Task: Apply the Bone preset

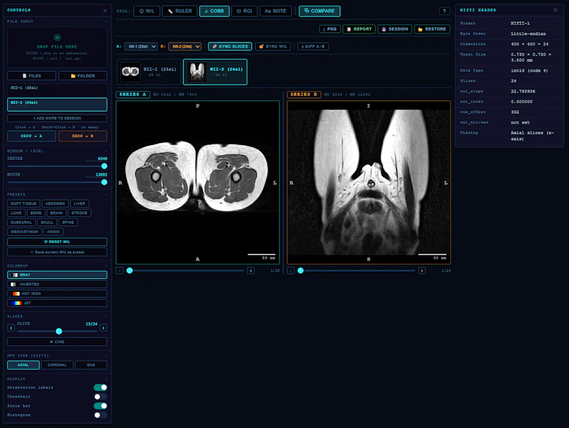Action: click(36, 213)
